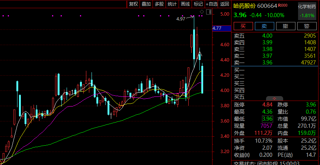Select the 卖二 row at 3.97
Screen dimensions: 320x165
point(275,56)
